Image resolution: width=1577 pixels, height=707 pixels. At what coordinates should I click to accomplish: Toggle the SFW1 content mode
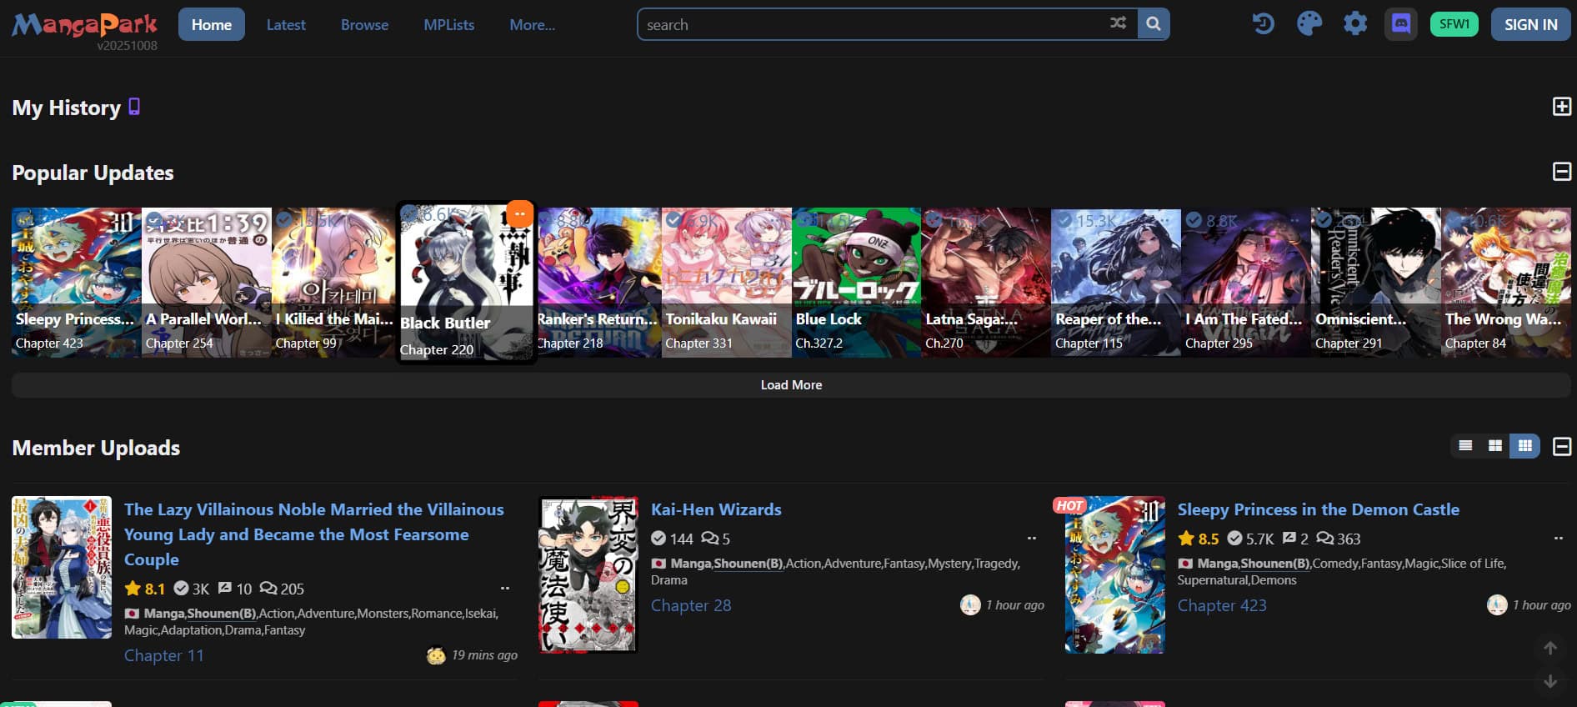click(1454, 24)
